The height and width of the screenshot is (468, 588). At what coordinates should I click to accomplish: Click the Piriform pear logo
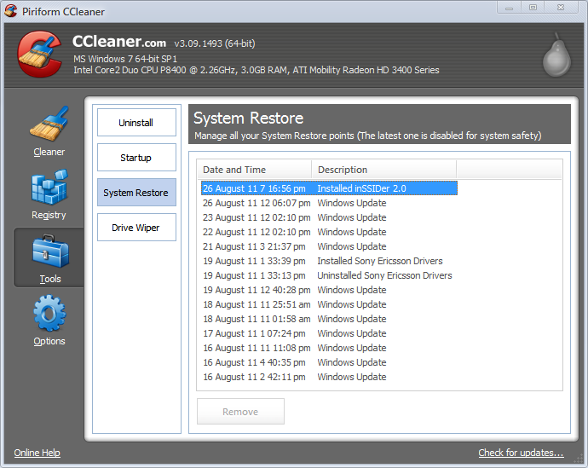(556, 55)
